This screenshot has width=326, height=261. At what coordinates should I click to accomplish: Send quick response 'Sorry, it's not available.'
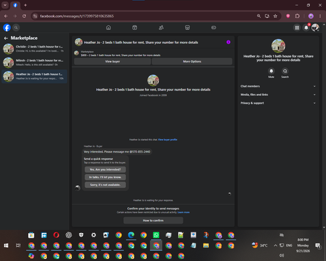tap(105, 185)
